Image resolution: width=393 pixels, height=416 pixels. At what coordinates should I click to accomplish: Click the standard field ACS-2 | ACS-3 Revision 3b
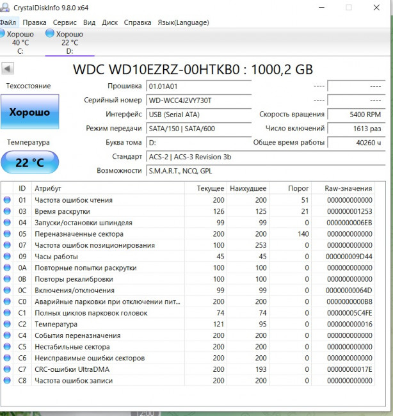pyautogui.click(x=266, y=157)
